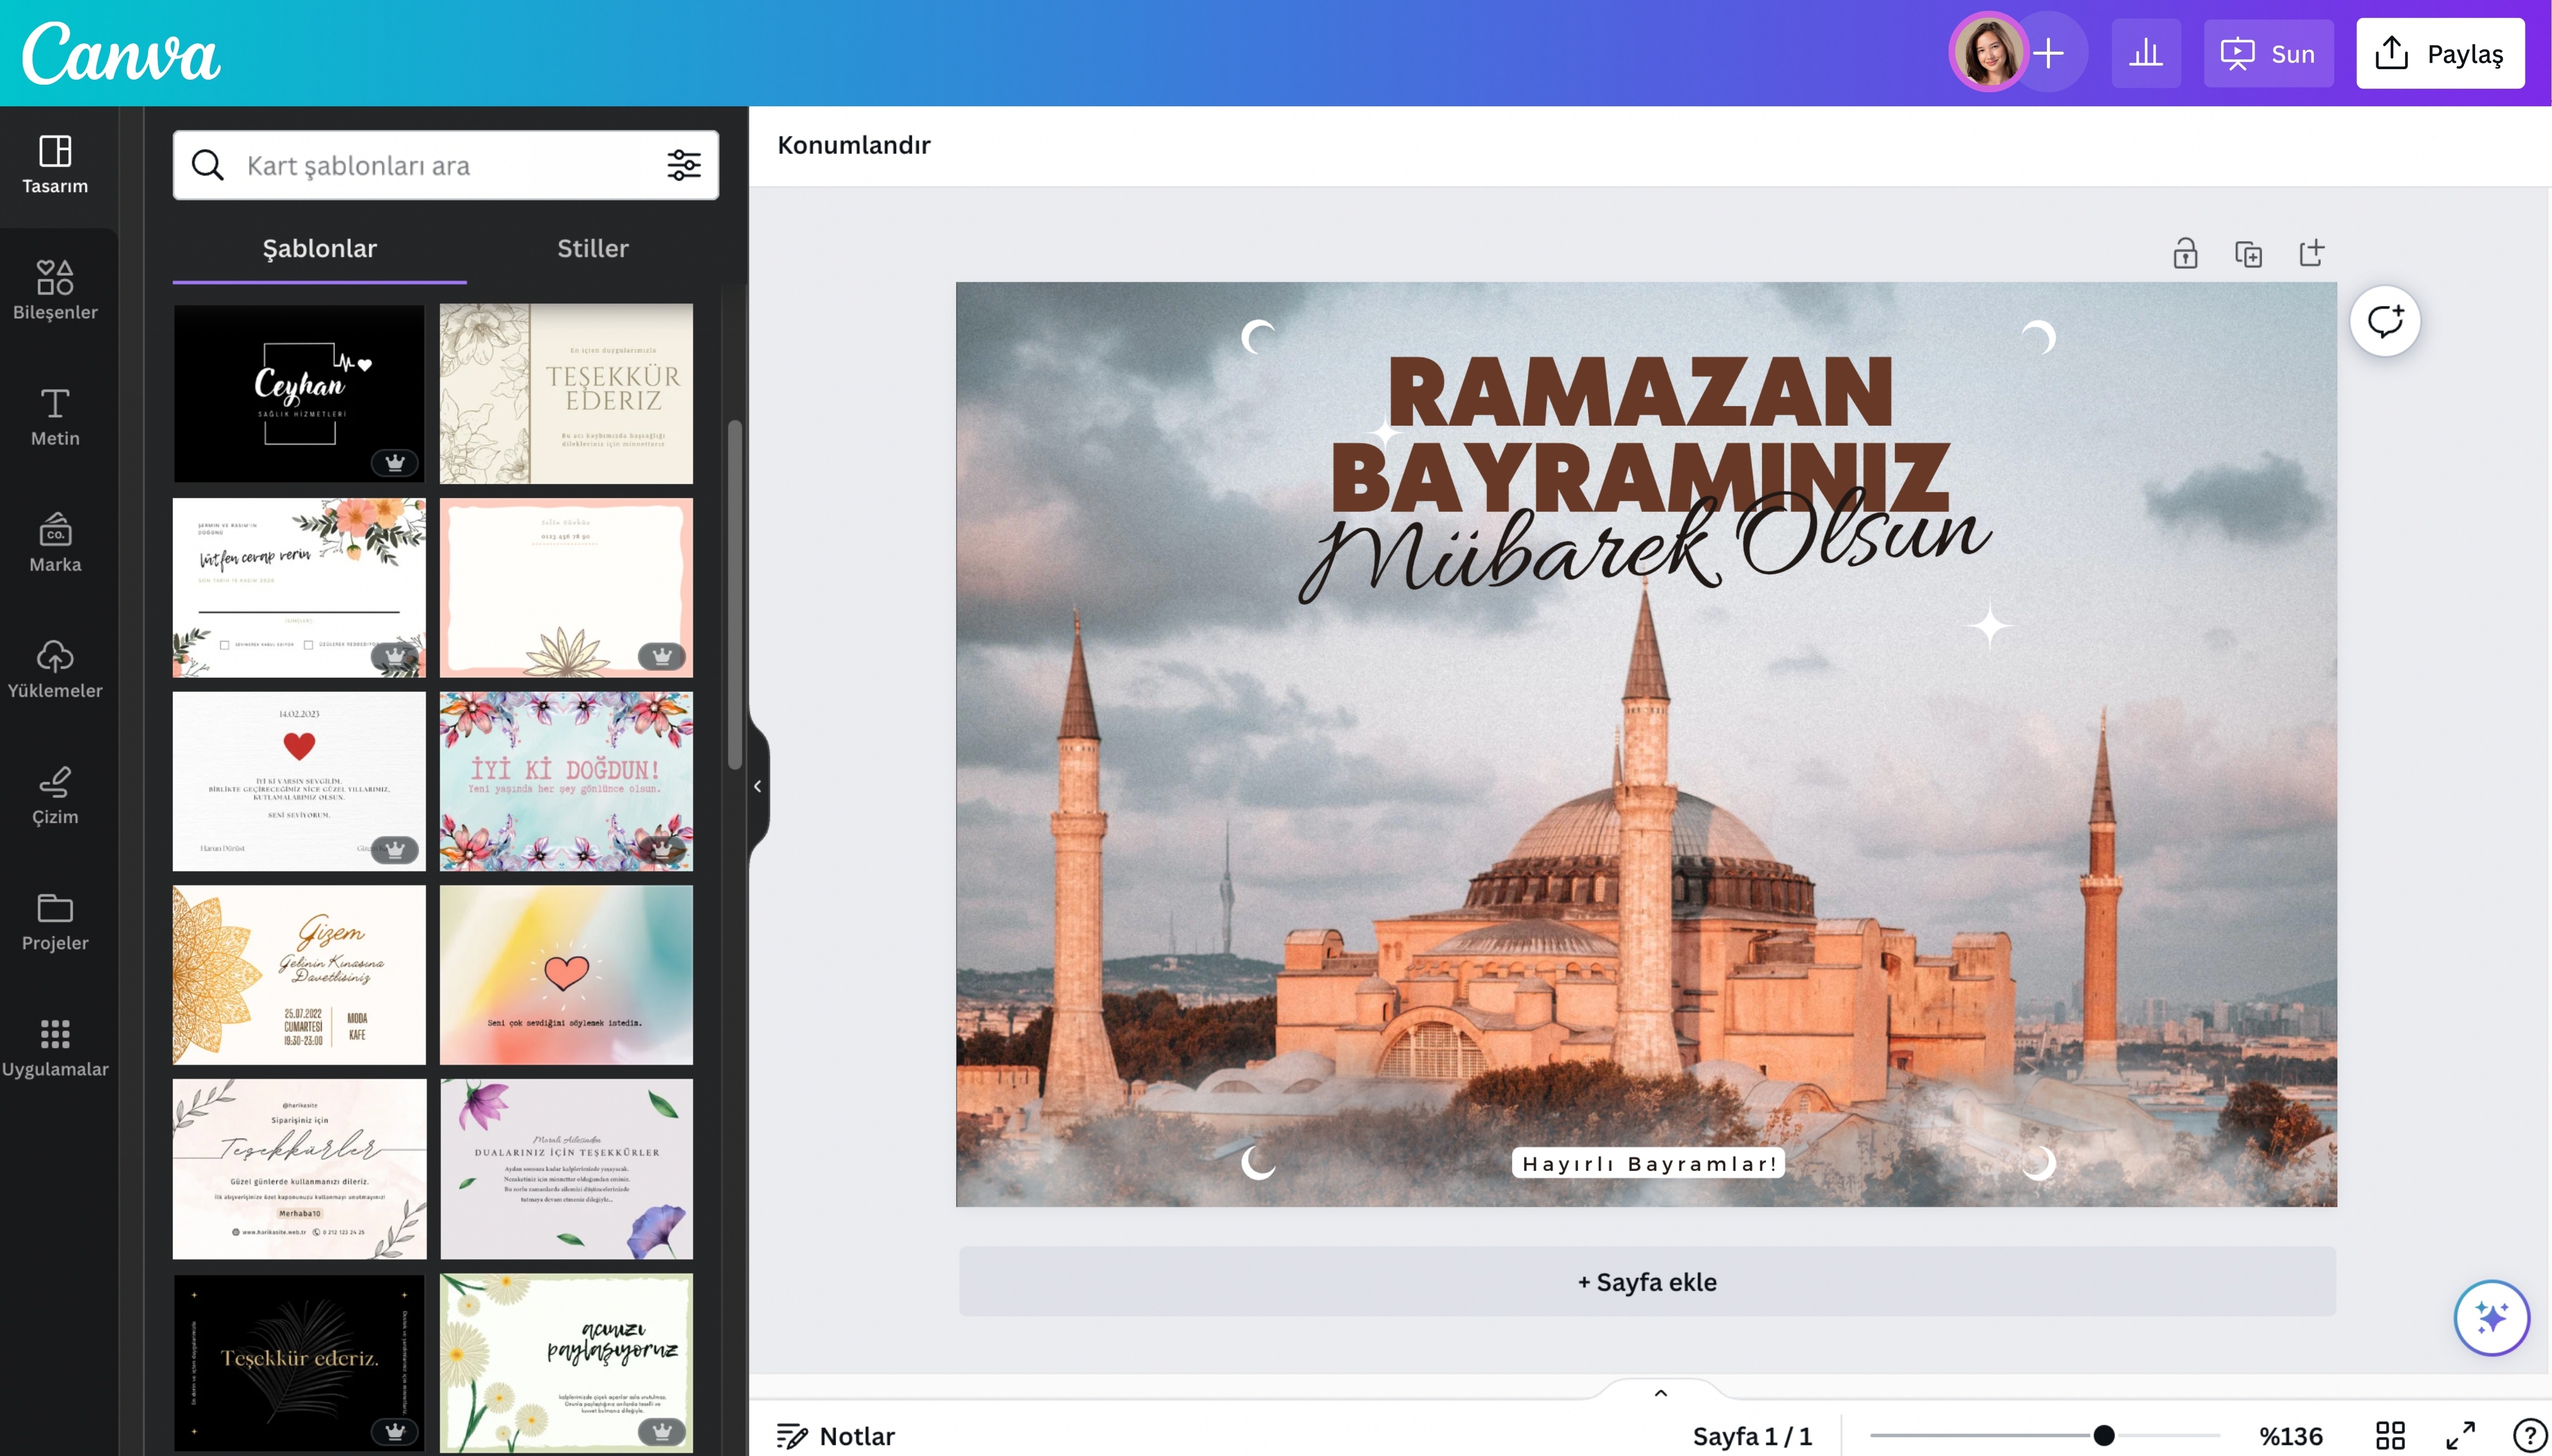The image size is (2552, 1456).
Task: Select the Mübarek Olsun script text
Action: click(x=1646, y=545)
